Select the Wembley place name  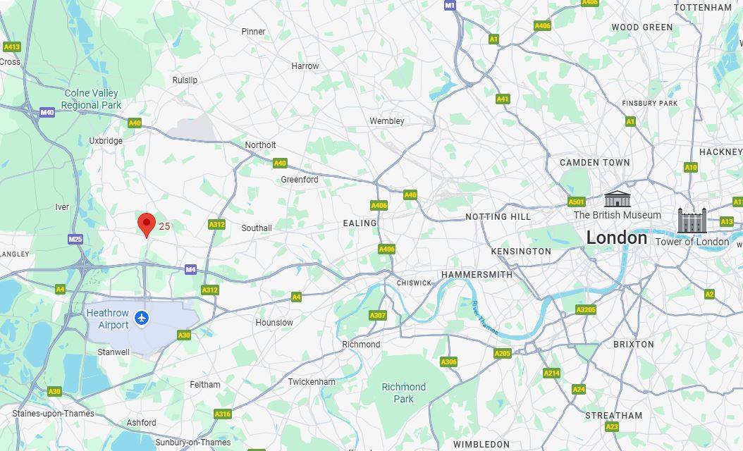click(x=387, y=121)
